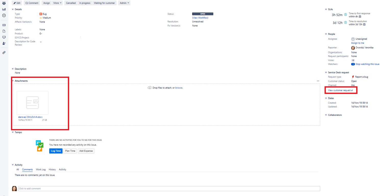Click the 'Assign to me' link
Screen dimensions: 384x196
point(357,43)
